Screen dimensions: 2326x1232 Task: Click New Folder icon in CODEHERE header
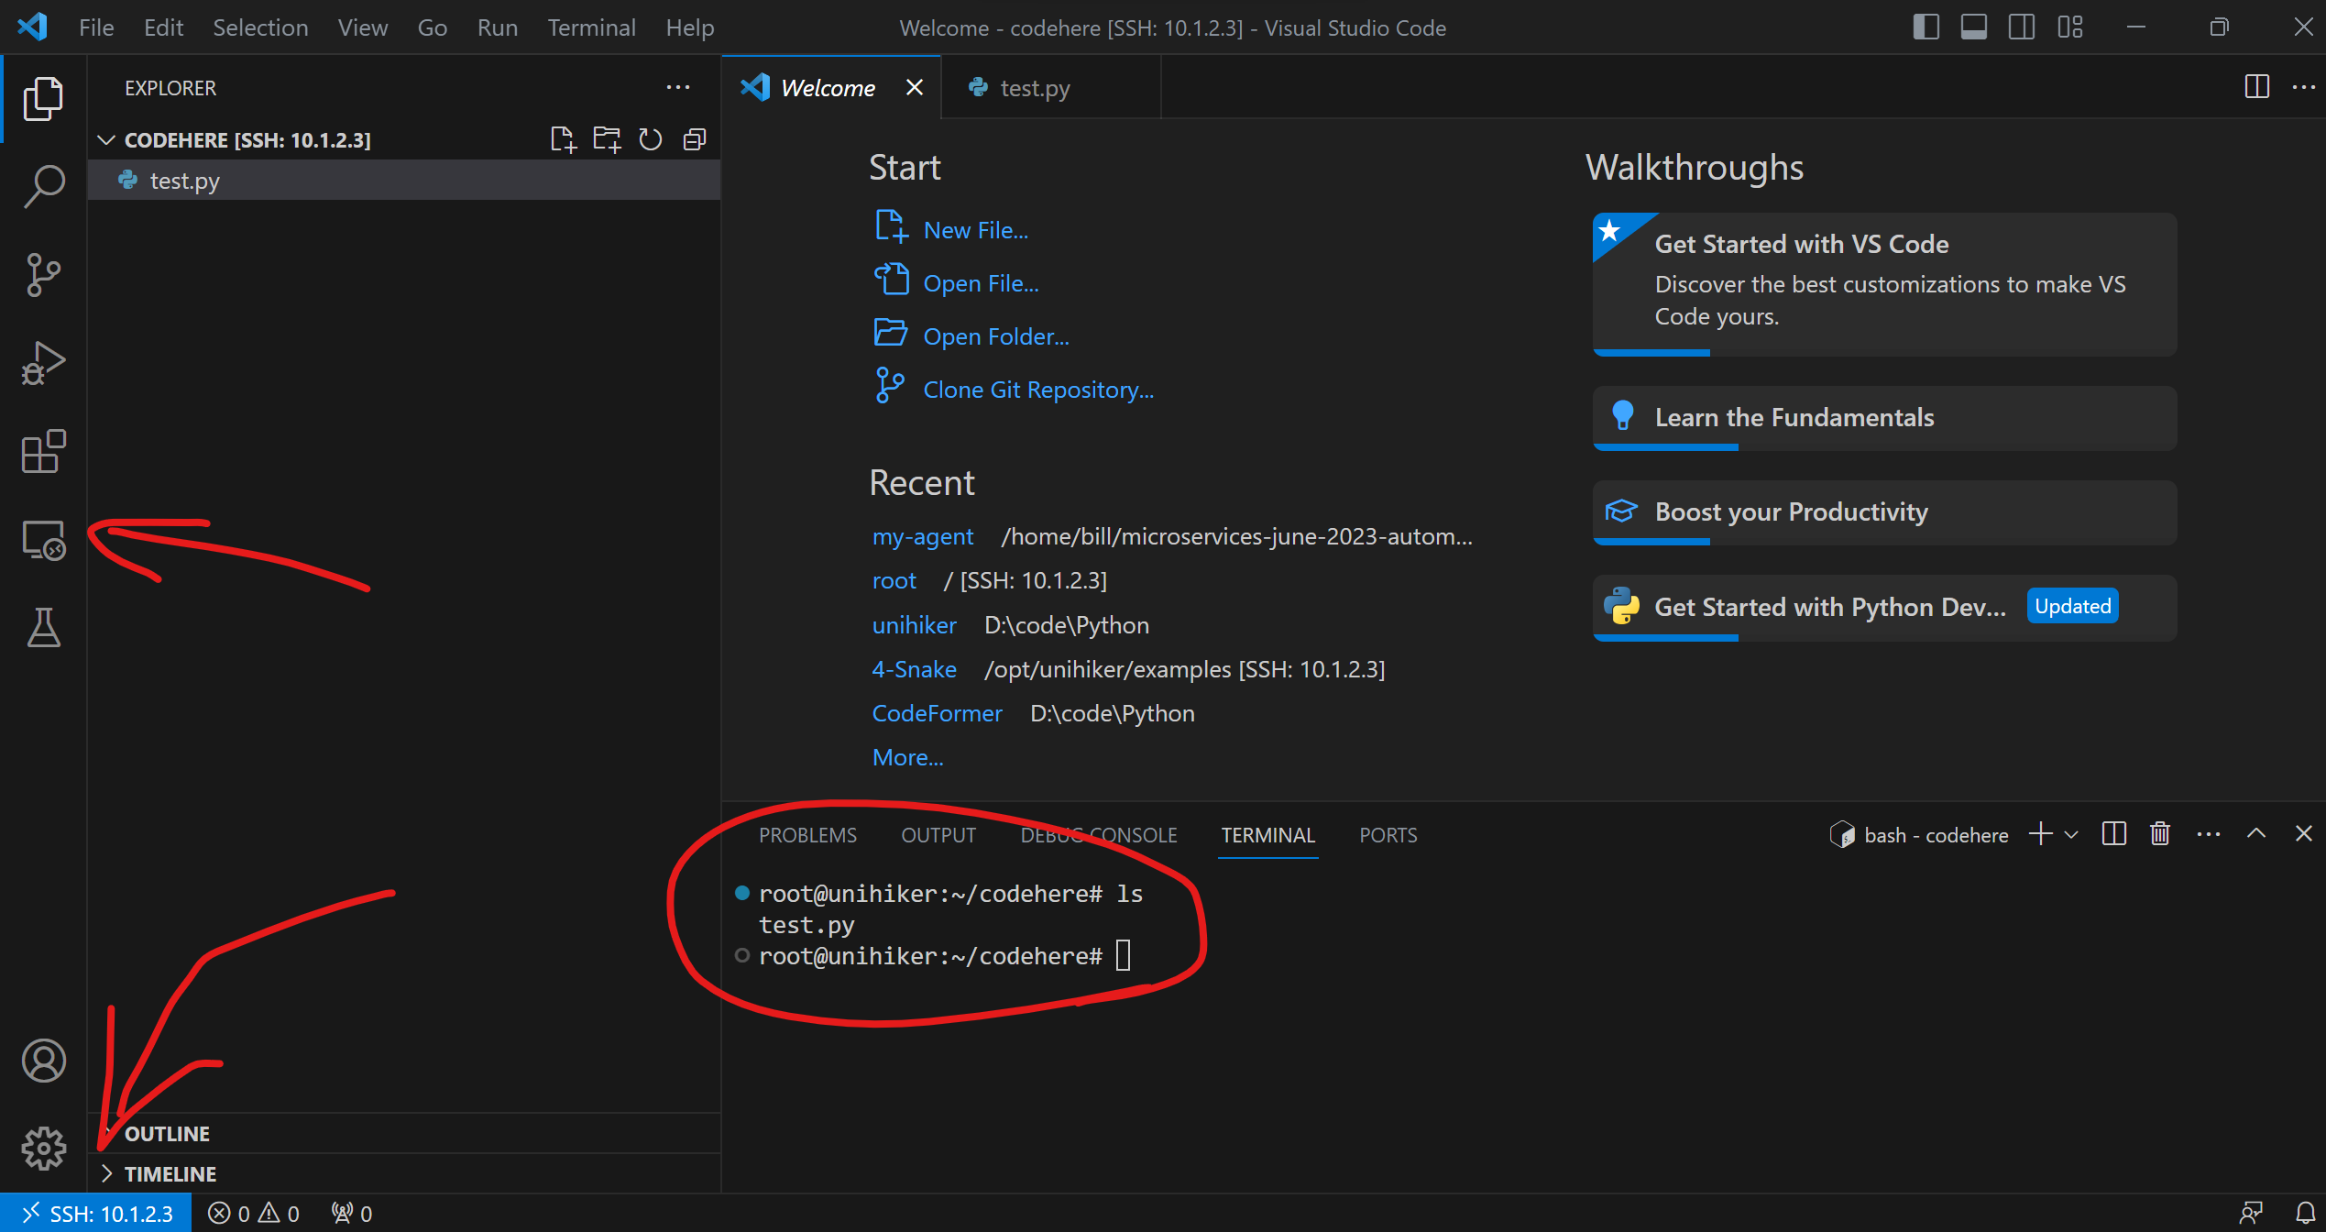[x=607, y=139]
